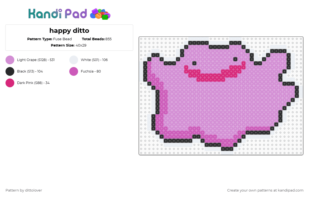Click 'Pattern by dittolover' credit
Screen dimensions: 309x197
(24, 190)
